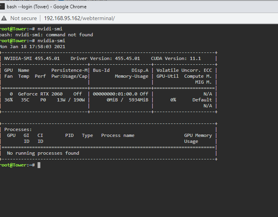Screen dimensions: 278x217
Task: Click the 'MIG M.' header
Action: (x=203, y=82)
